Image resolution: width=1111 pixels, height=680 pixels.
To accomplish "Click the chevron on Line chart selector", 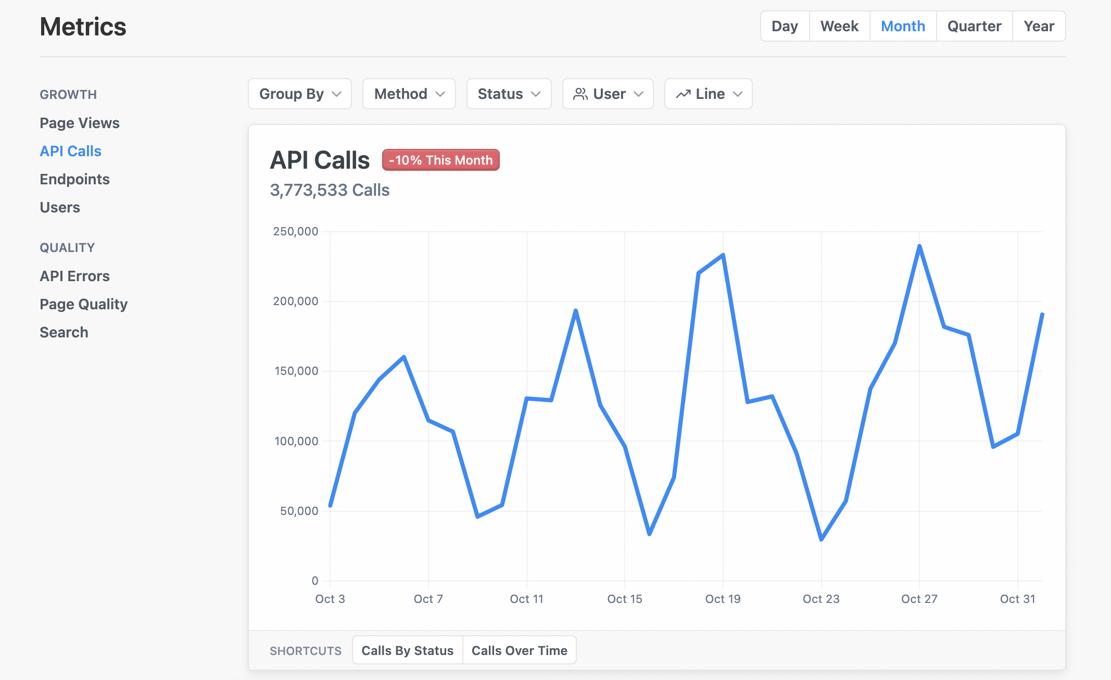I will click(x=738, y=94).
